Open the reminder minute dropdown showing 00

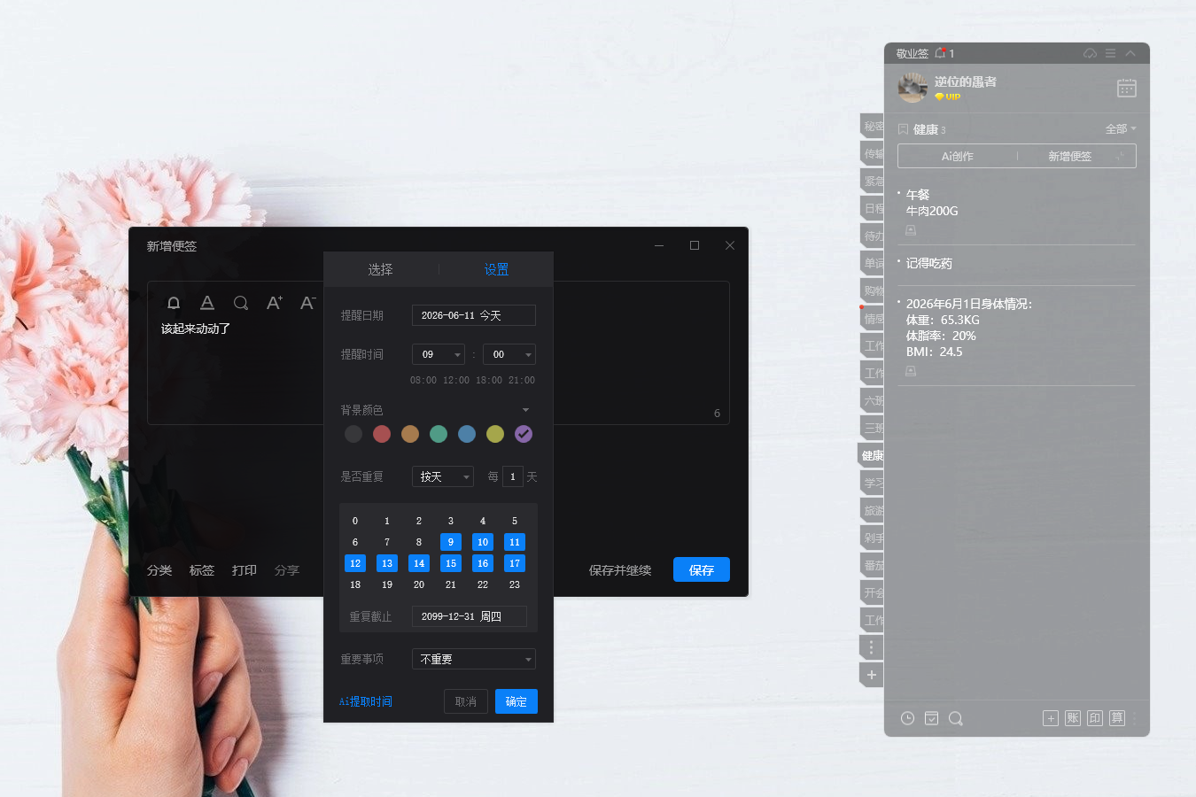pos(509,354)
